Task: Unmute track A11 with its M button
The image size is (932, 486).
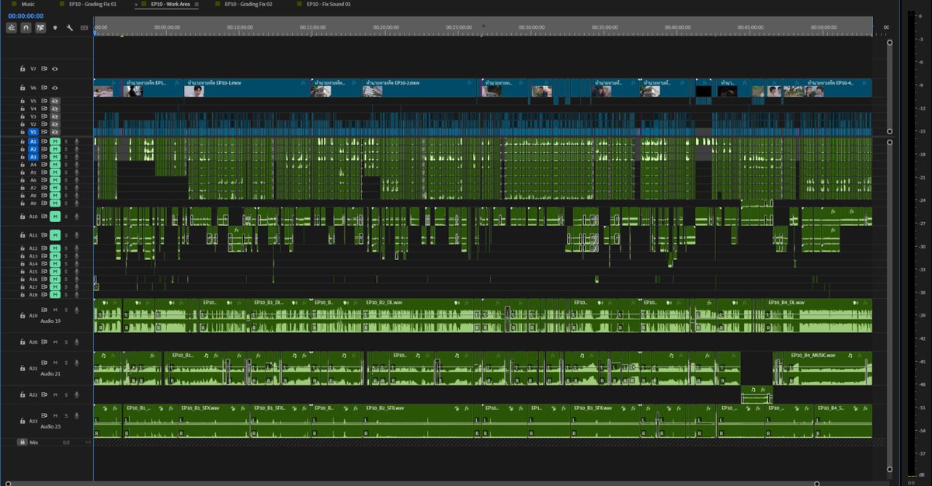Action: click(x=55, y=234)
